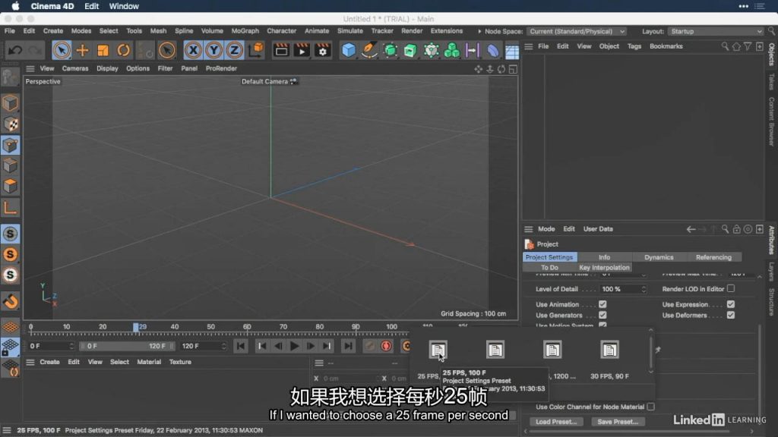
Task: Toggle Use Generators checkbox
Action: tap(602, 315)
